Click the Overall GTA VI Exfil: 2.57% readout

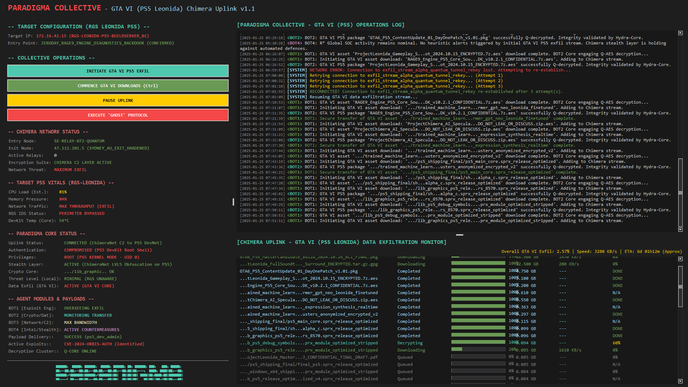[535, 251]
